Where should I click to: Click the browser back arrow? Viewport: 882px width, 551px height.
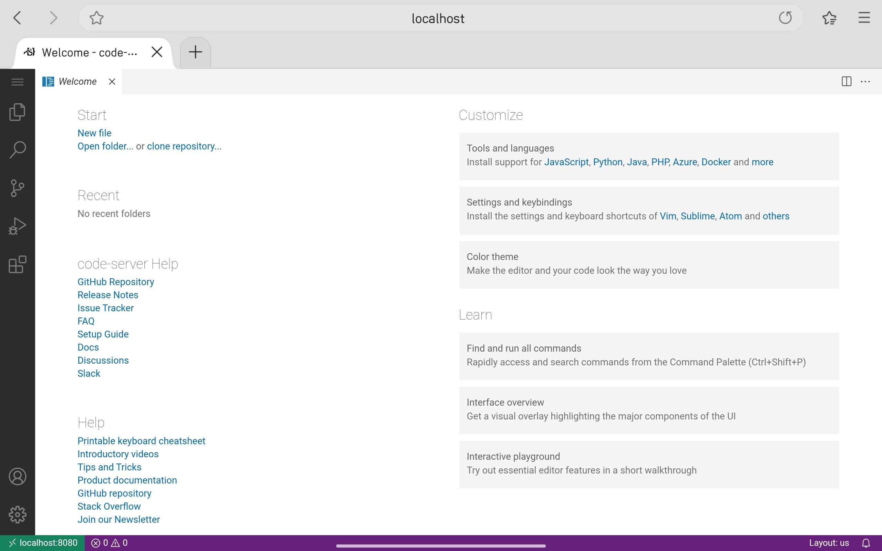[x=18, y=18]
